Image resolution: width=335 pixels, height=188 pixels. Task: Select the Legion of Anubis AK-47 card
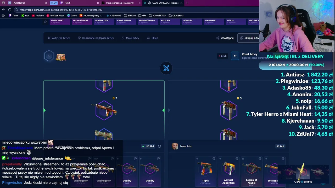click(x=252, y=172)
